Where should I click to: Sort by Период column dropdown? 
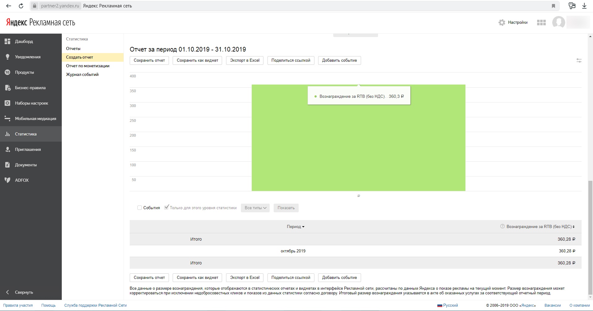point(296,227)
